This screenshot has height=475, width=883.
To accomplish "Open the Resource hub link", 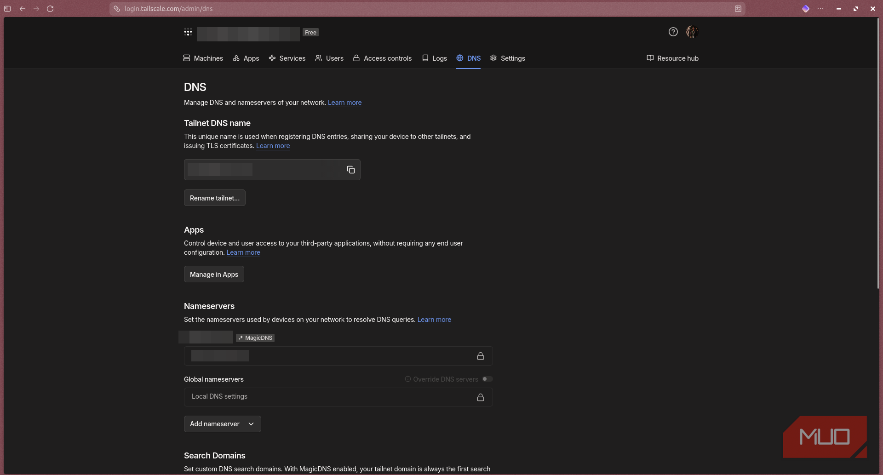I will (x=672, y=58).
